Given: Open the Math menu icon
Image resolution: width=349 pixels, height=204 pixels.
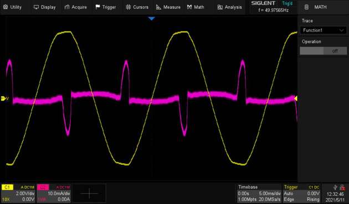Looking at the screenshot, I should pyautogui.click(x=189, y=7).
